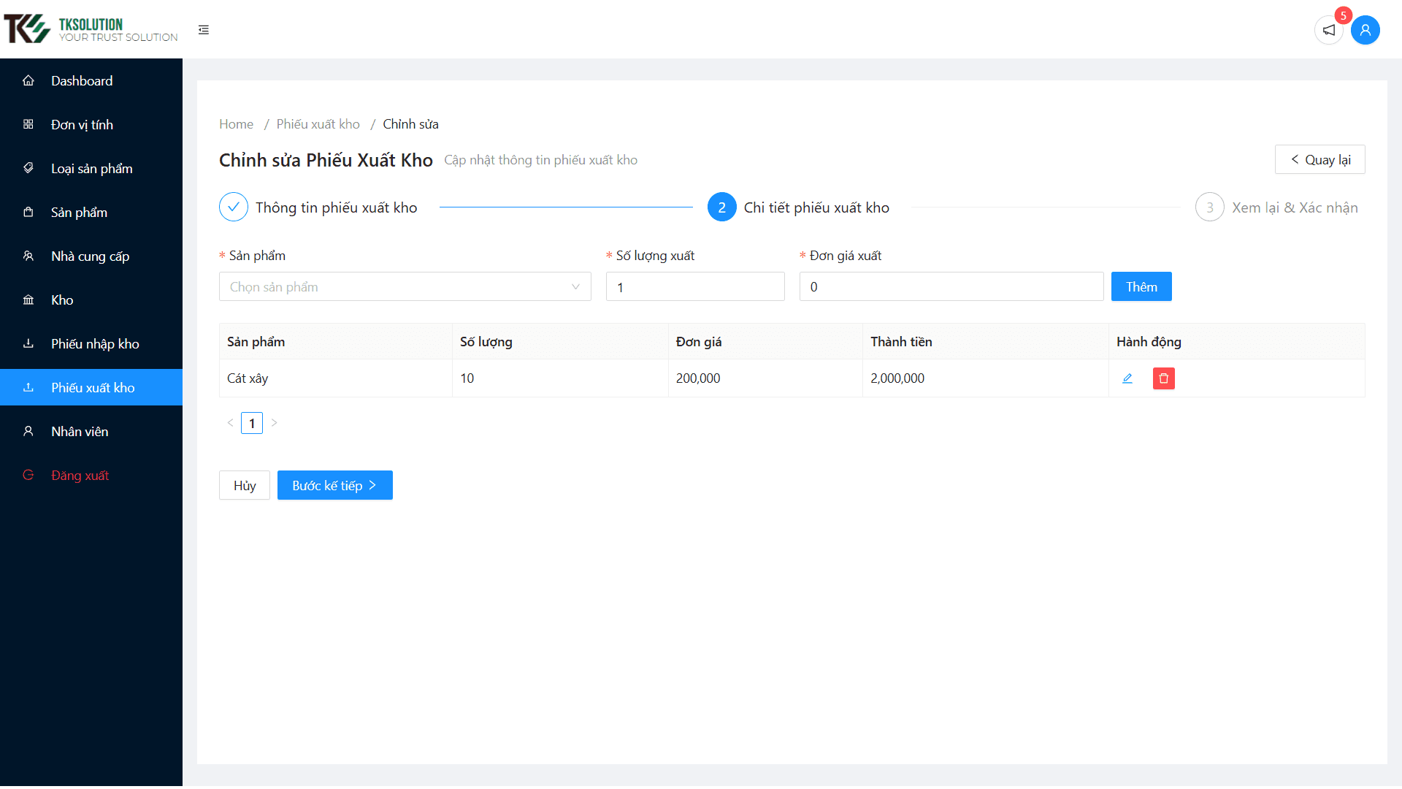Open Nhà cung cấp menu item
This screenshot has width=1402, height=789.
(x=90, y=256)
